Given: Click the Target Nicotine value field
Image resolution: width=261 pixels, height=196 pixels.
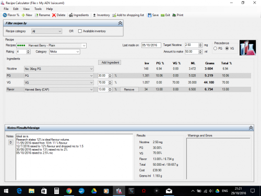Looking at the screenshot, I should click(x=192, y=45).
